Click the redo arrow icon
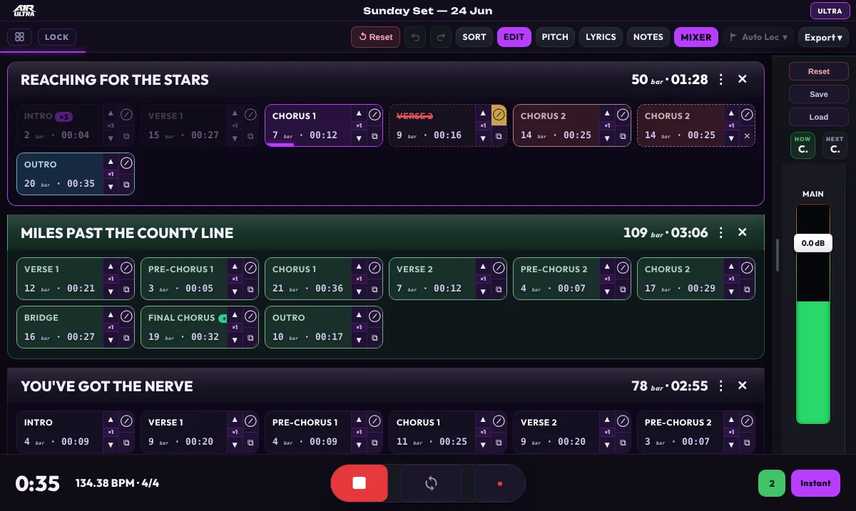Image resolution: width=856 pixels, height=511 pixels. point(441,37)
